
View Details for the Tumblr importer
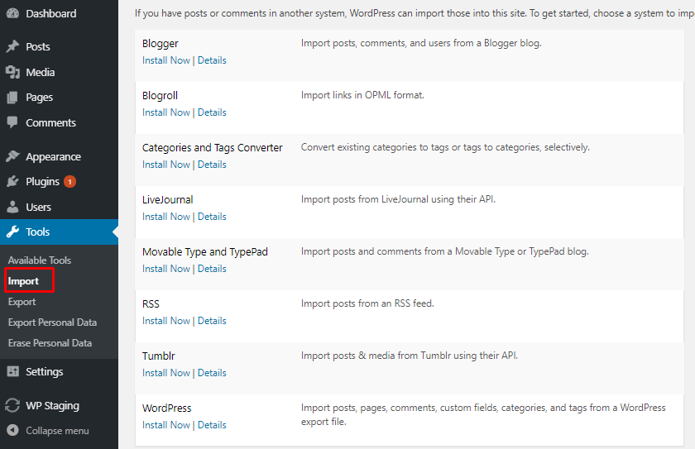pyautogui.click(x=212, y=373)
